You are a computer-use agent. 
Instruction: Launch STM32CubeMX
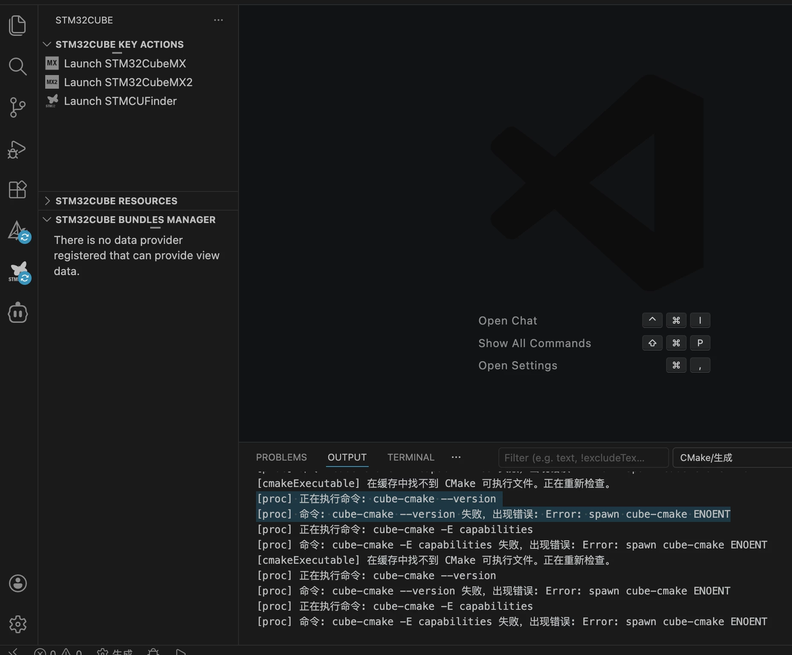(125, 64)
